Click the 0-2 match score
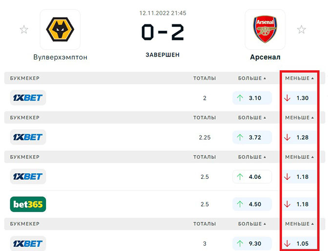The width and height of the screenshot is (328, 251). tap(163, 32)
